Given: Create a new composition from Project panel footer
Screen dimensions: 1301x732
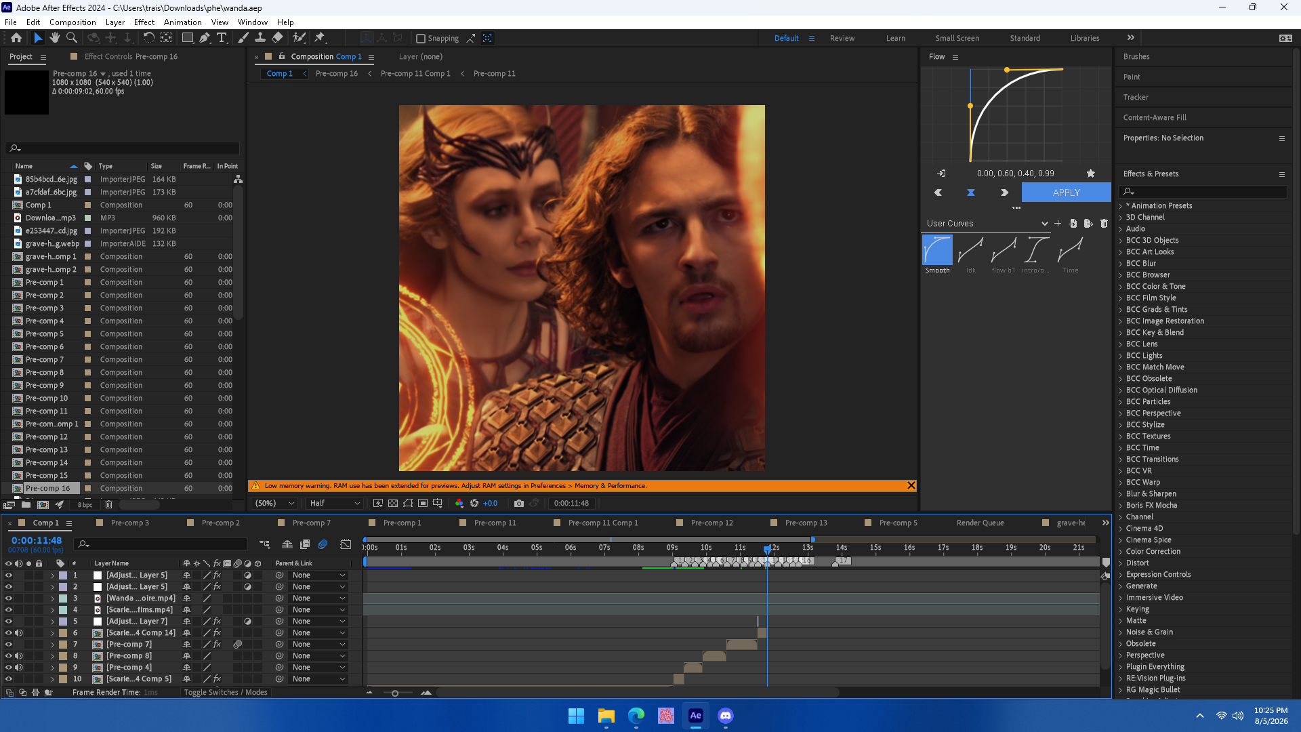Looking at the screenshot, I should pos(43,504).
